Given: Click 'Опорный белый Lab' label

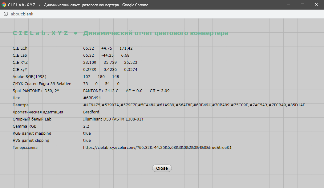Looking at the screenshot, I should [32, 119].
